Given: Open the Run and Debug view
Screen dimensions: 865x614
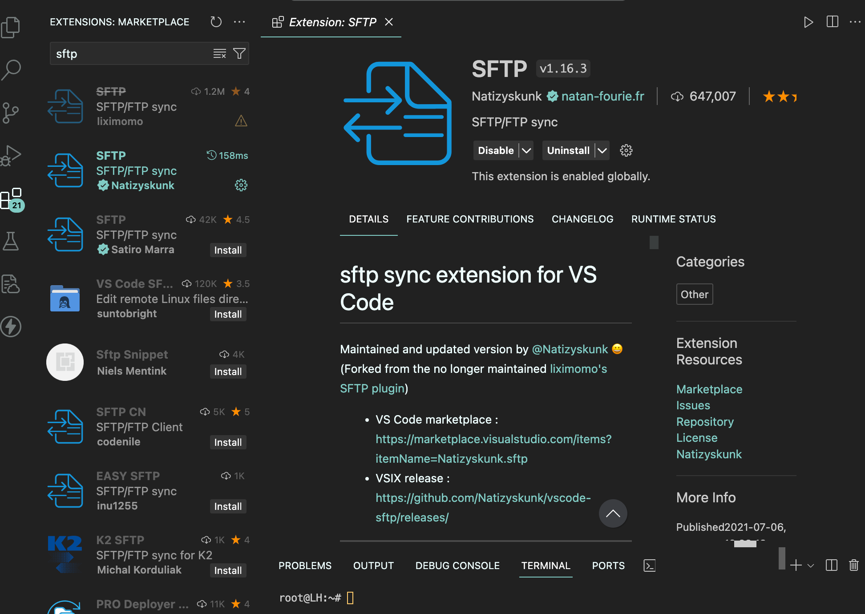Looking at the screenshot, I should coord(11,155).
